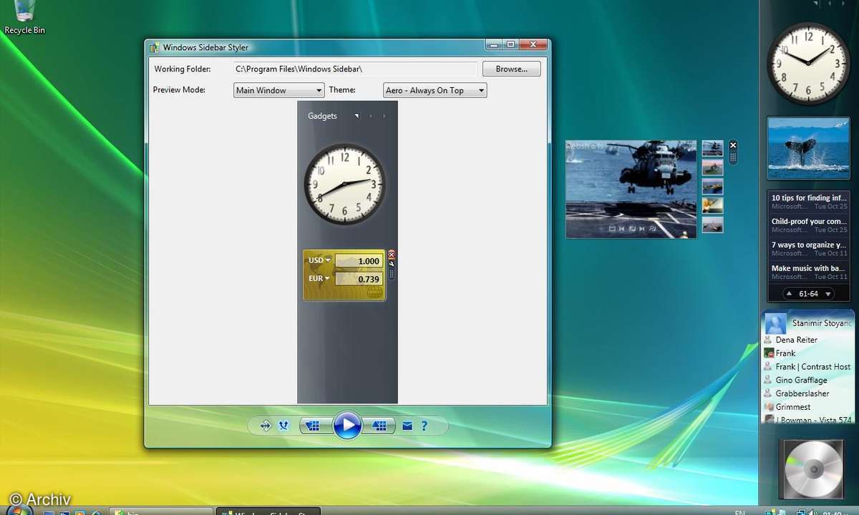Click the Browse... button

click(x=511, y=69)
